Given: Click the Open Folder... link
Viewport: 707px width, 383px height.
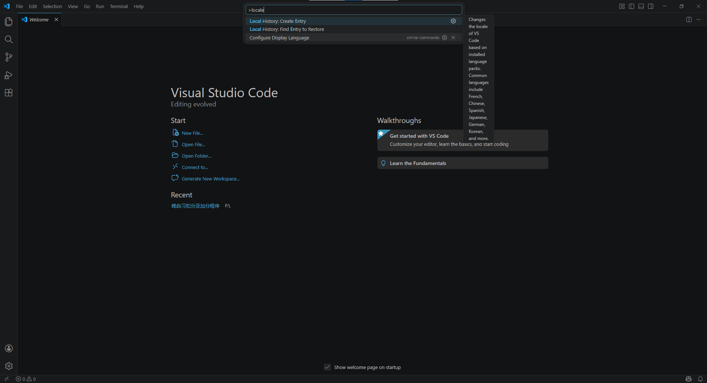Looking at the screenshot, I should click(196, 156).
